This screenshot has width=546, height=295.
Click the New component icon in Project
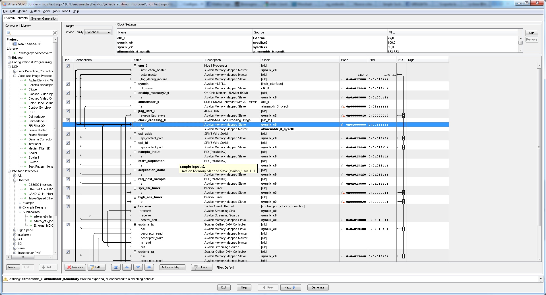pyautogui.click(x=15, y=44)
